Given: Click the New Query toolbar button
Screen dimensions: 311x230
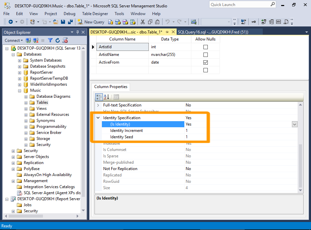Looking at the screenshot, I should [x=91, y=22].
